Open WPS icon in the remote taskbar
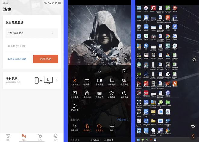This screenshot has width=199, height=142. [151, 140]
